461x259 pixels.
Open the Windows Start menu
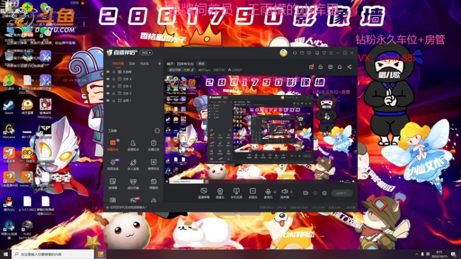click(x=6, y=254)
